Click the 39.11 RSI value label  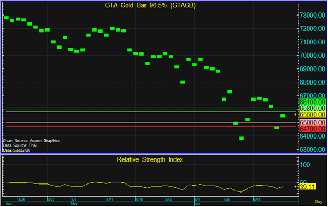point(308,187)
